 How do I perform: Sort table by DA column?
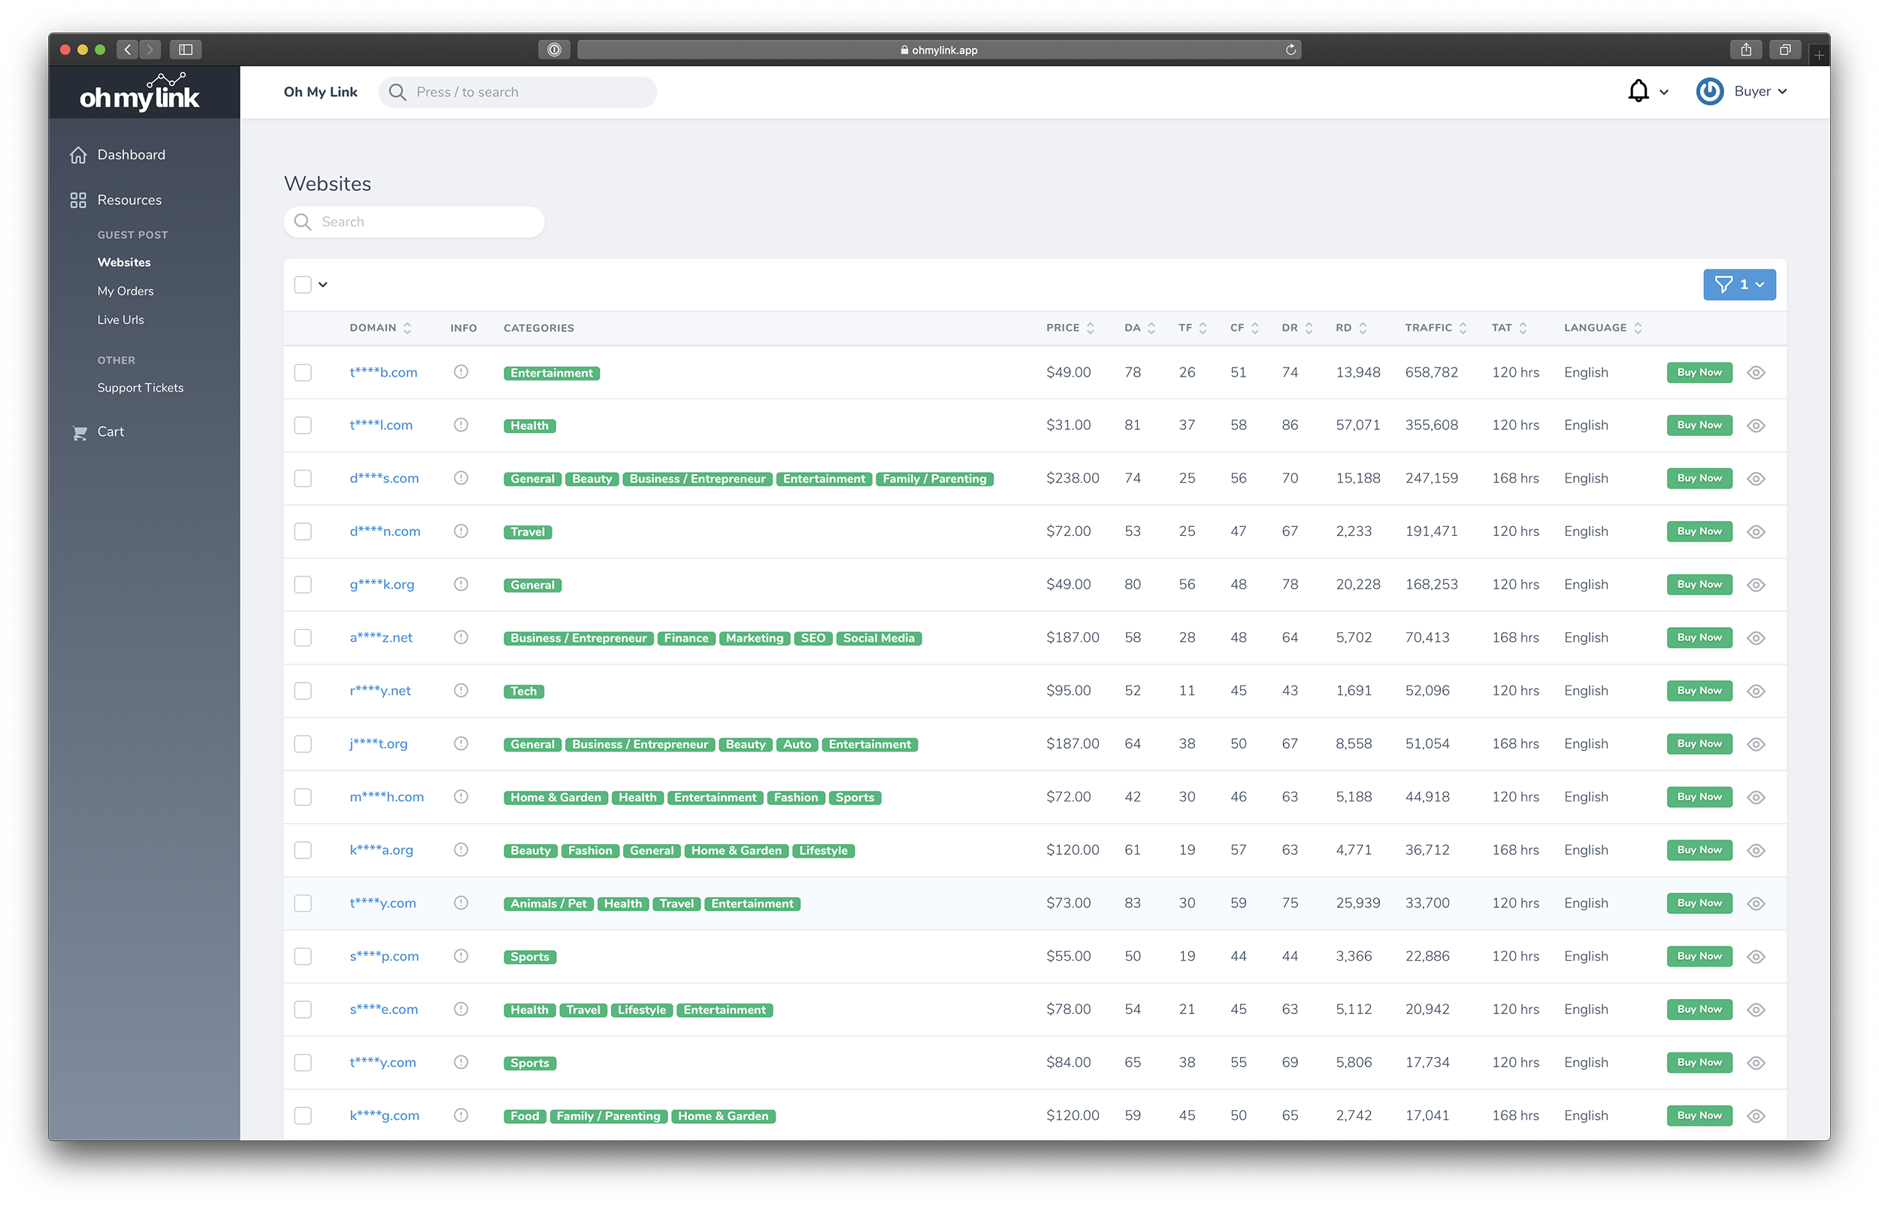(x=1139, y=328)
